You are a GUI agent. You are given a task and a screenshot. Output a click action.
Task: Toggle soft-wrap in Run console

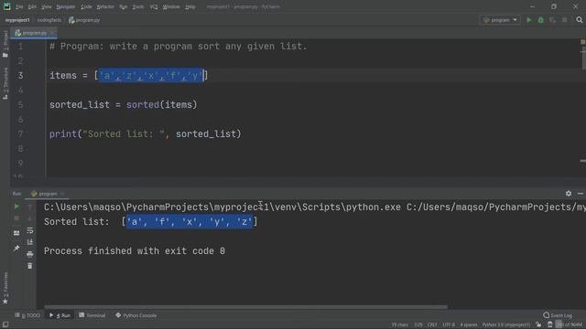[x=30, y=230]
